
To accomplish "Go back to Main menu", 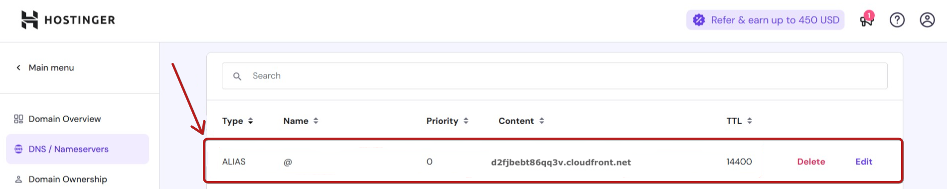I will [x=45, y=67].
